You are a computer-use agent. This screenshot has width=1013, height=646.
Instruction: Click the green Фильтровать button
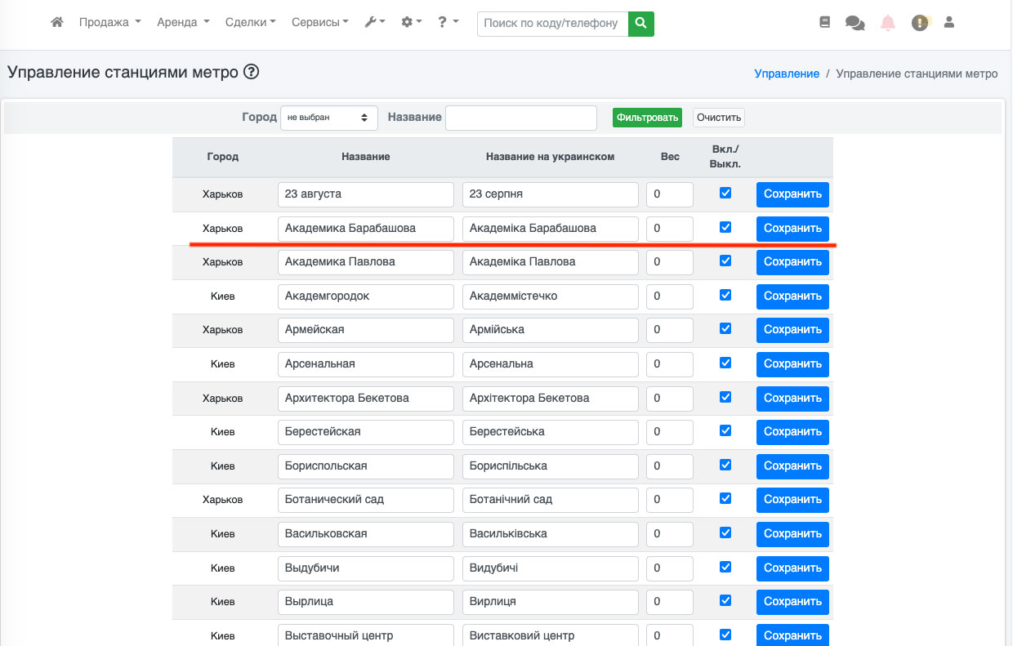[x=647, y=118]
